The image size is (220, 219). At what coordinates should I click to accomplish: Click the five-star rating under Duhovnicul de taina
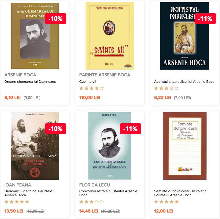[x=17, y=202]
